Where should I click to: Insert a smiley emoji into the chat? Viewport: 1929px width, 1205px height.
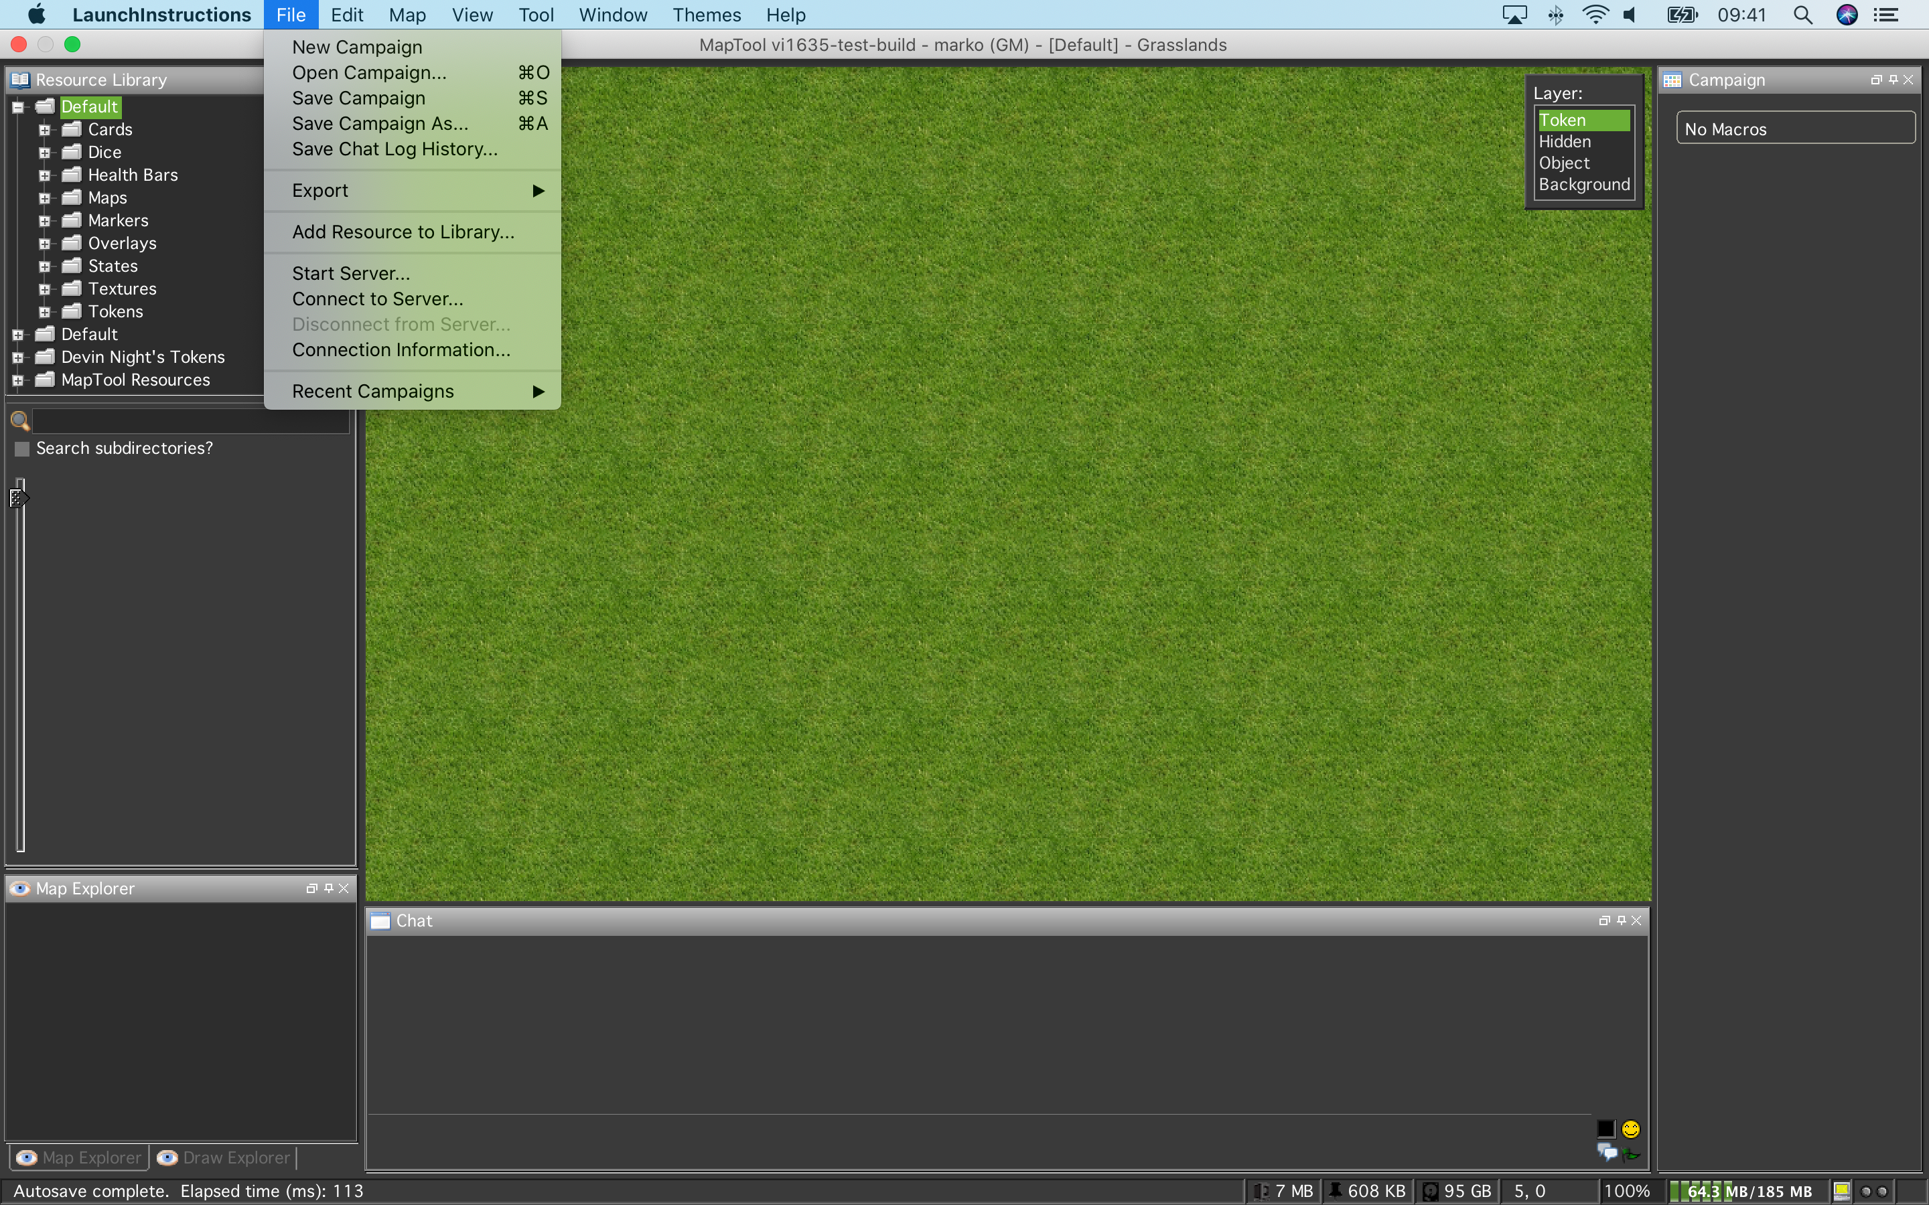[x=1632, y=1129]
